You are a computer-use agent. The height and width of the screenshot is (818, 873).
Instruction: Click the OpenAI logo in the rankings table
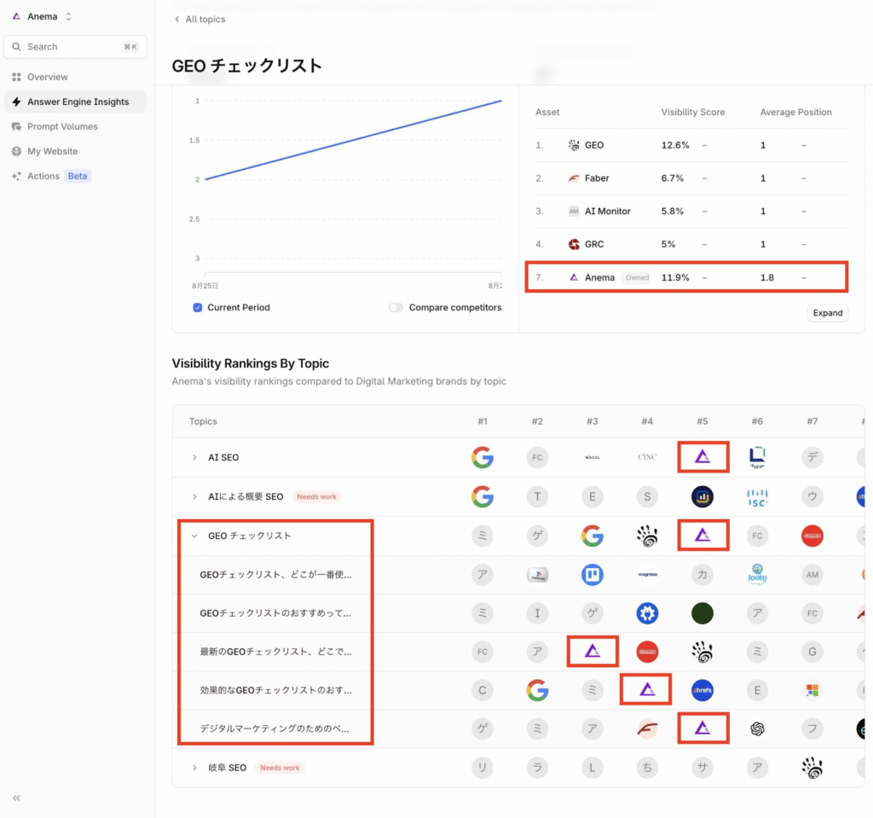click(x=757, y=728)
